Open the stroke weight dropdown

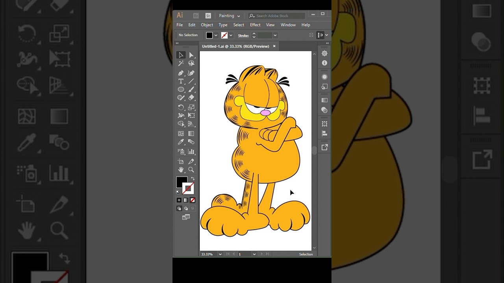pyautogui.click(x=275, y=35)
